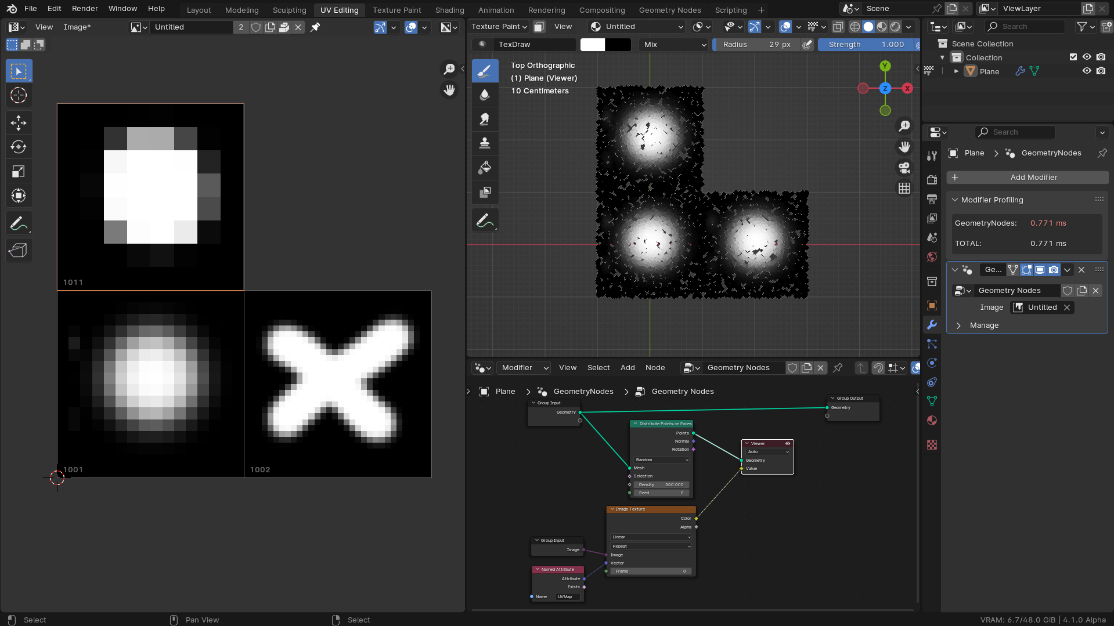The height and width of the screenshot is (626, 1114).
Task: Click the white primary color swatch
Action: [x=593, y=45]
